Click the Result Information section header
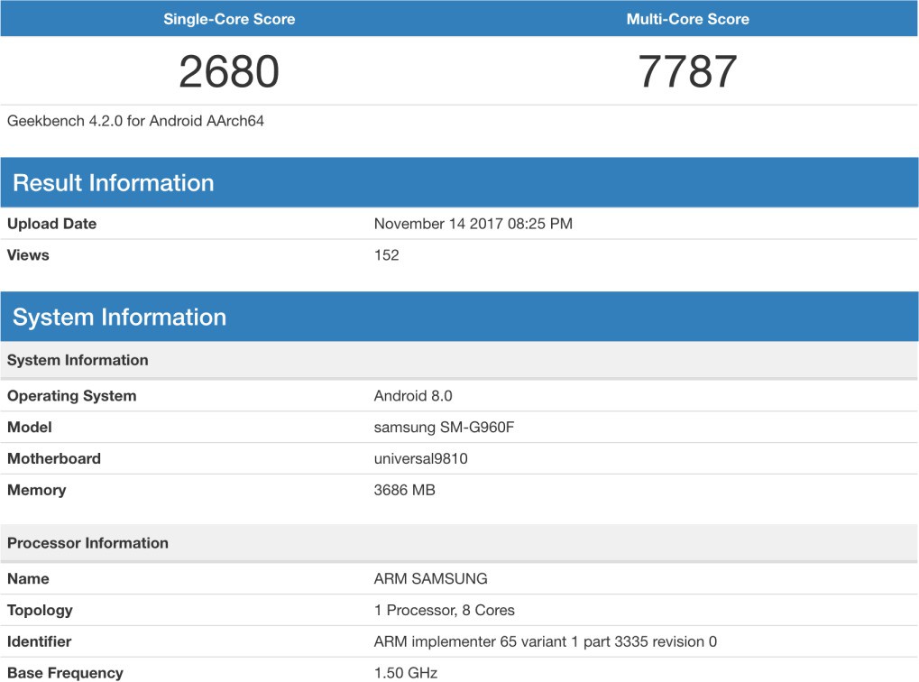The image size is (919, 682). click(x=114, y=182)
